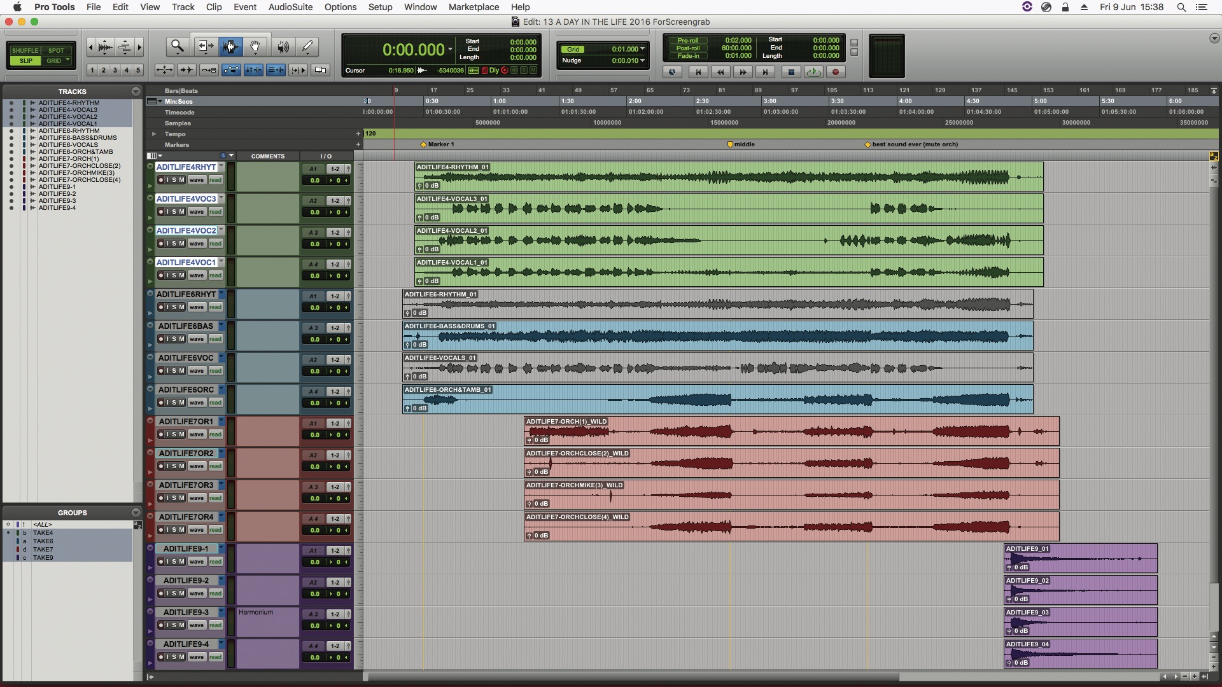Select Slip edit mode
Image resolution: width=1222 pixels, height=687 pixels.
tap(25, 61)
